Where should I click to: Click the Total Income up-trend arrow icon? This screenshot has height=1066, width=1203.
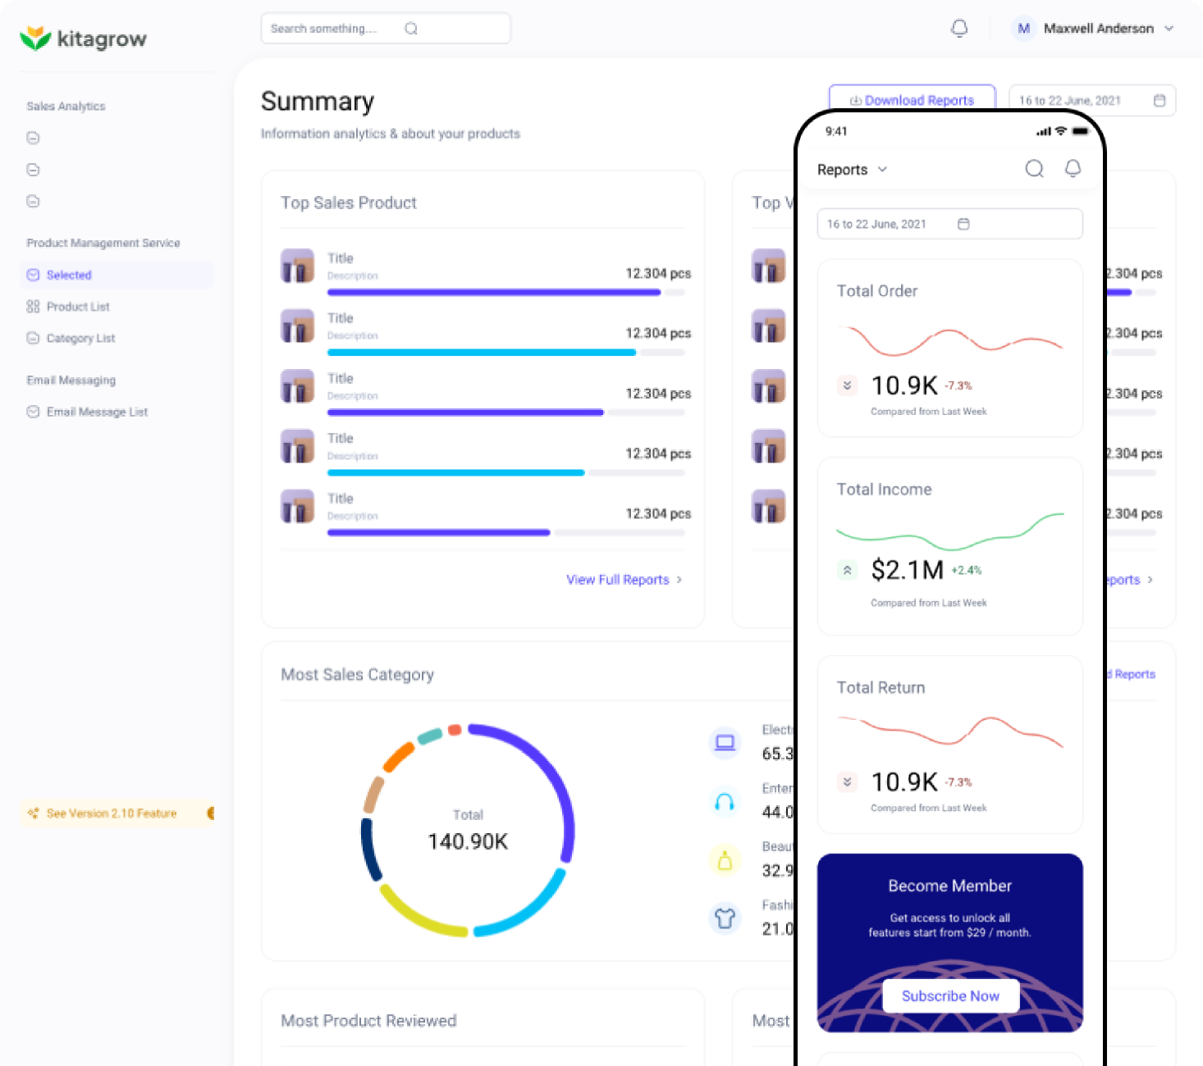(848, 570)
